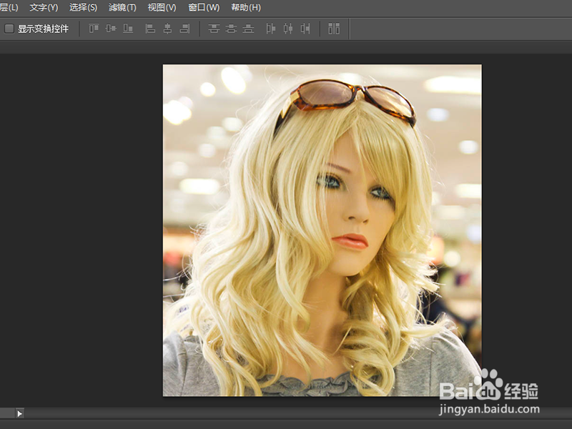Click the auto-align layers icon
572x429 pixels.
tap(334, 28)
